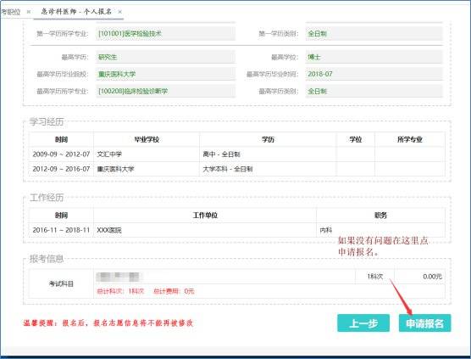Click the 毕业学校 column header
Viewport: 471px width, 359px height.
pyautogui.click(x=147, y=139)
